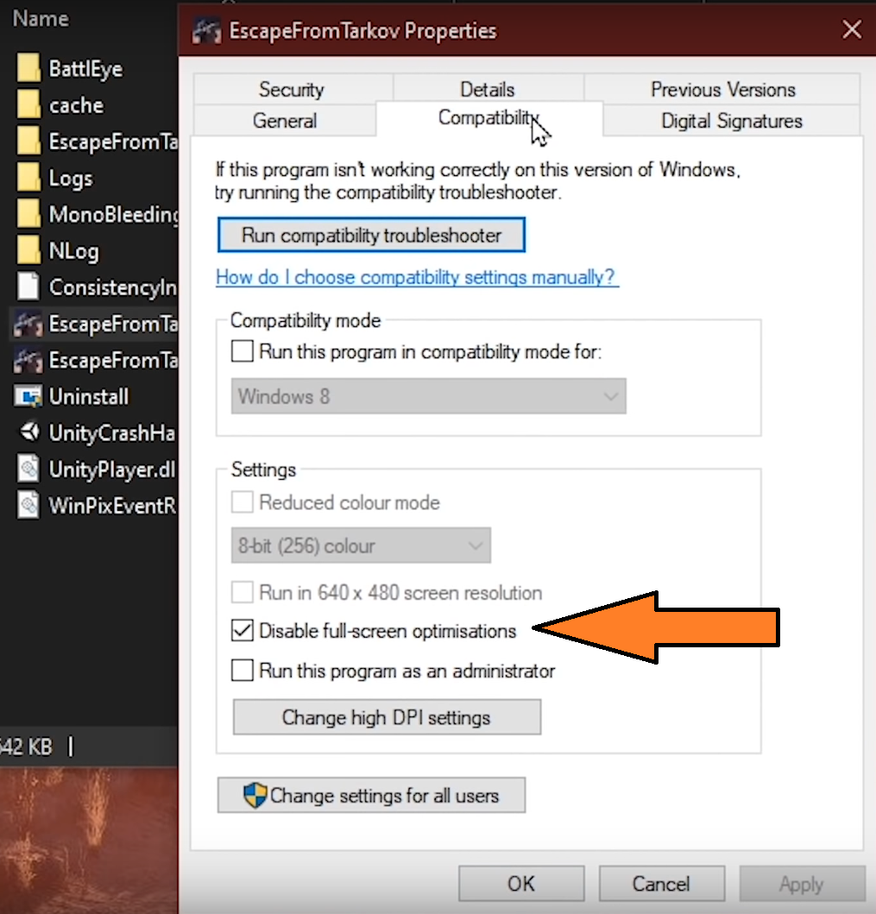The height and width of the screenshot is (914, 876).
Task: Click Run compatibility troubleshooter button
Action: (371, 235)
